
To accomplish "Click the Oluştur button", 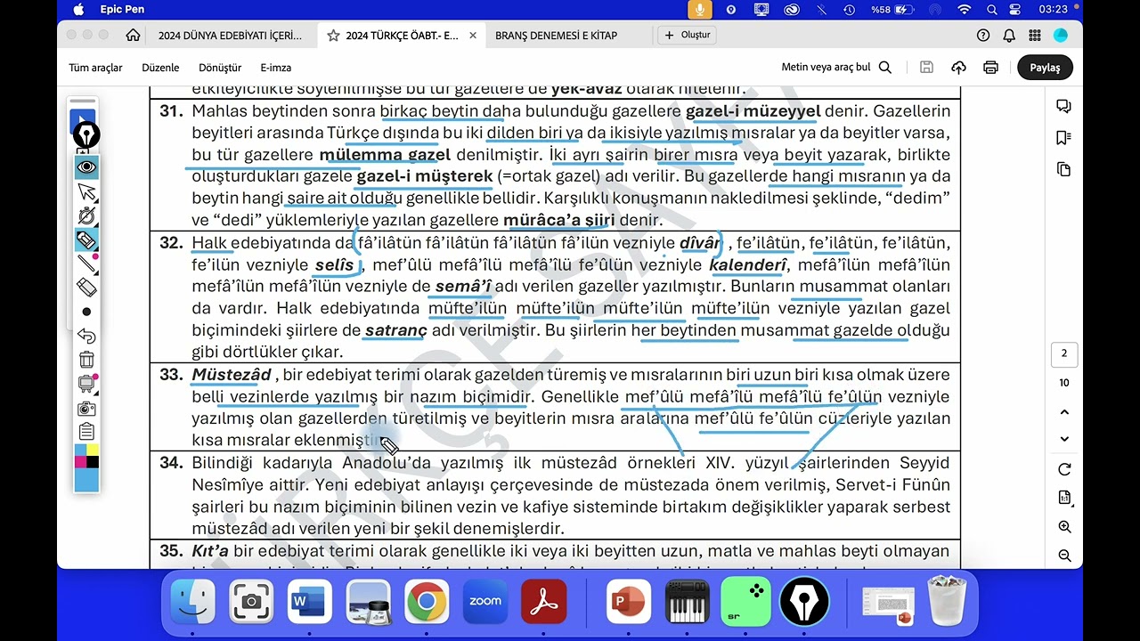I will click(687, 35).
